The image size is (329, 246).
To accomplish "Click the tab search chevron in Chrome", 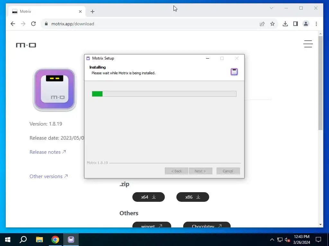I will coord(271,8).
